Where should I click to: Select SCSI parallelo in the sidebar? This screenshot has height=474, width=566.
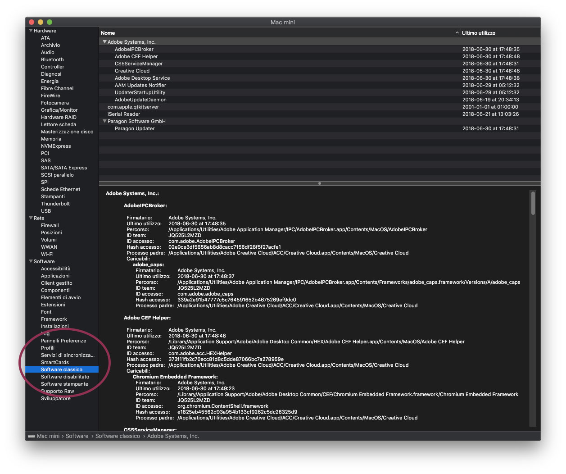click(57, 175)
